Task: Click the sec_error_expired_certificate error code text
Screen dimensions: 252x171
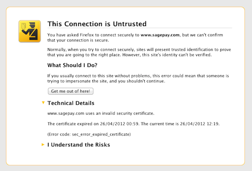Action: tap(101, 134)
